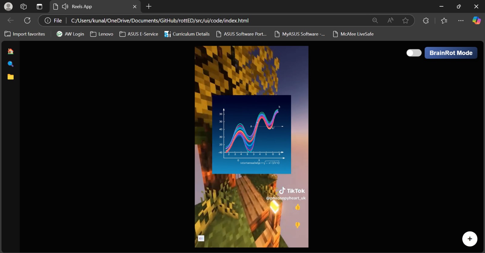This screenshot has width=485, height=253.
Task: Dislike the reel with thumbs down
Action: click(298, 225)
